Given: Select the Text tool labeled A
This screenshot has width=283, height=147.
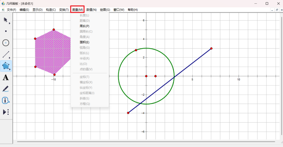Looking at the screenshot, I should point(6,77).
